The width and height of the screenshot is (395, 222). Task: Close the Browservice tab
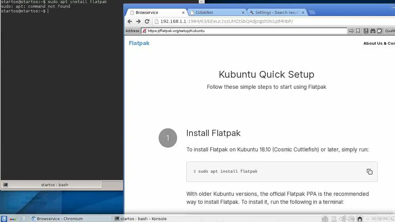point(183,13)
